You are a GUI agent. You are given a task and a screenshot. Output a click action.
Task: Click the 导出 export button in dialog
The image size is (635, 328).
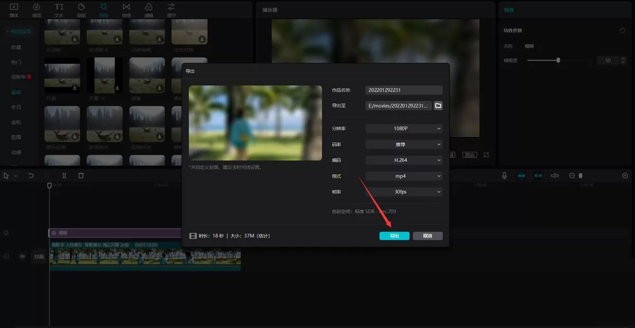click(x=394, y=236)
